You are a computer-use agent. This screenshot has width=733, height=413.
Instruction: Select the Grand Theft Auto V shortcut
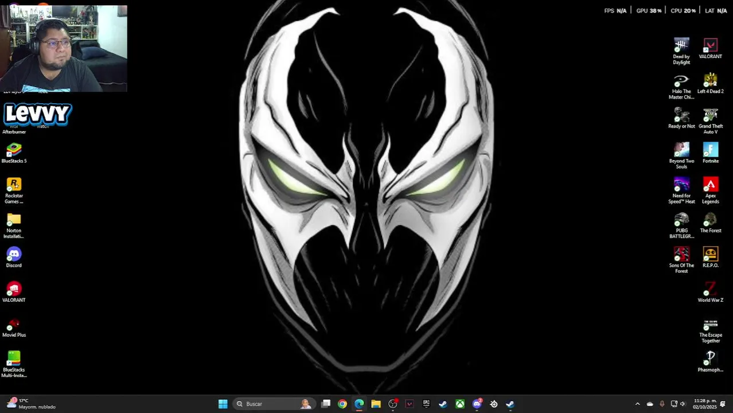point(711,121)
